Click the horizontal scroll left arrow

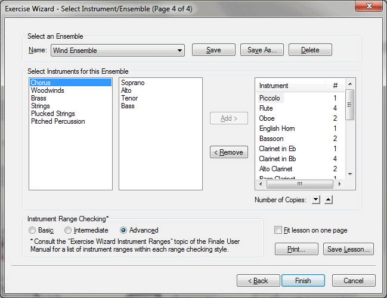pyautogui.click(x=261, y=184)
